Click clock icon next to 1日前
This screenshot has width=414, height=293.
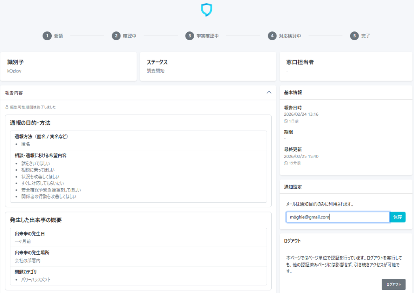point(286,121)
